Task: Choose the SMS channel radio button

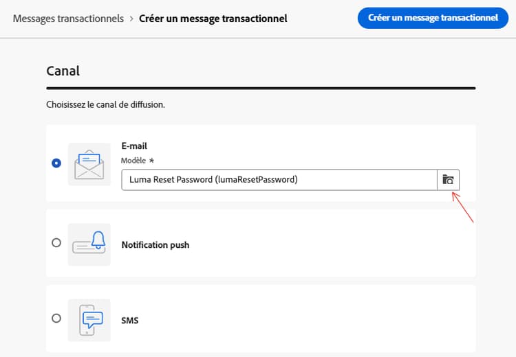Action: pyautogui.click(x=56, y=319)
